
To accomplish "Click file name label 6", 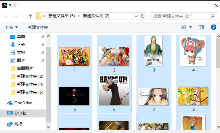I will [114, 110].
